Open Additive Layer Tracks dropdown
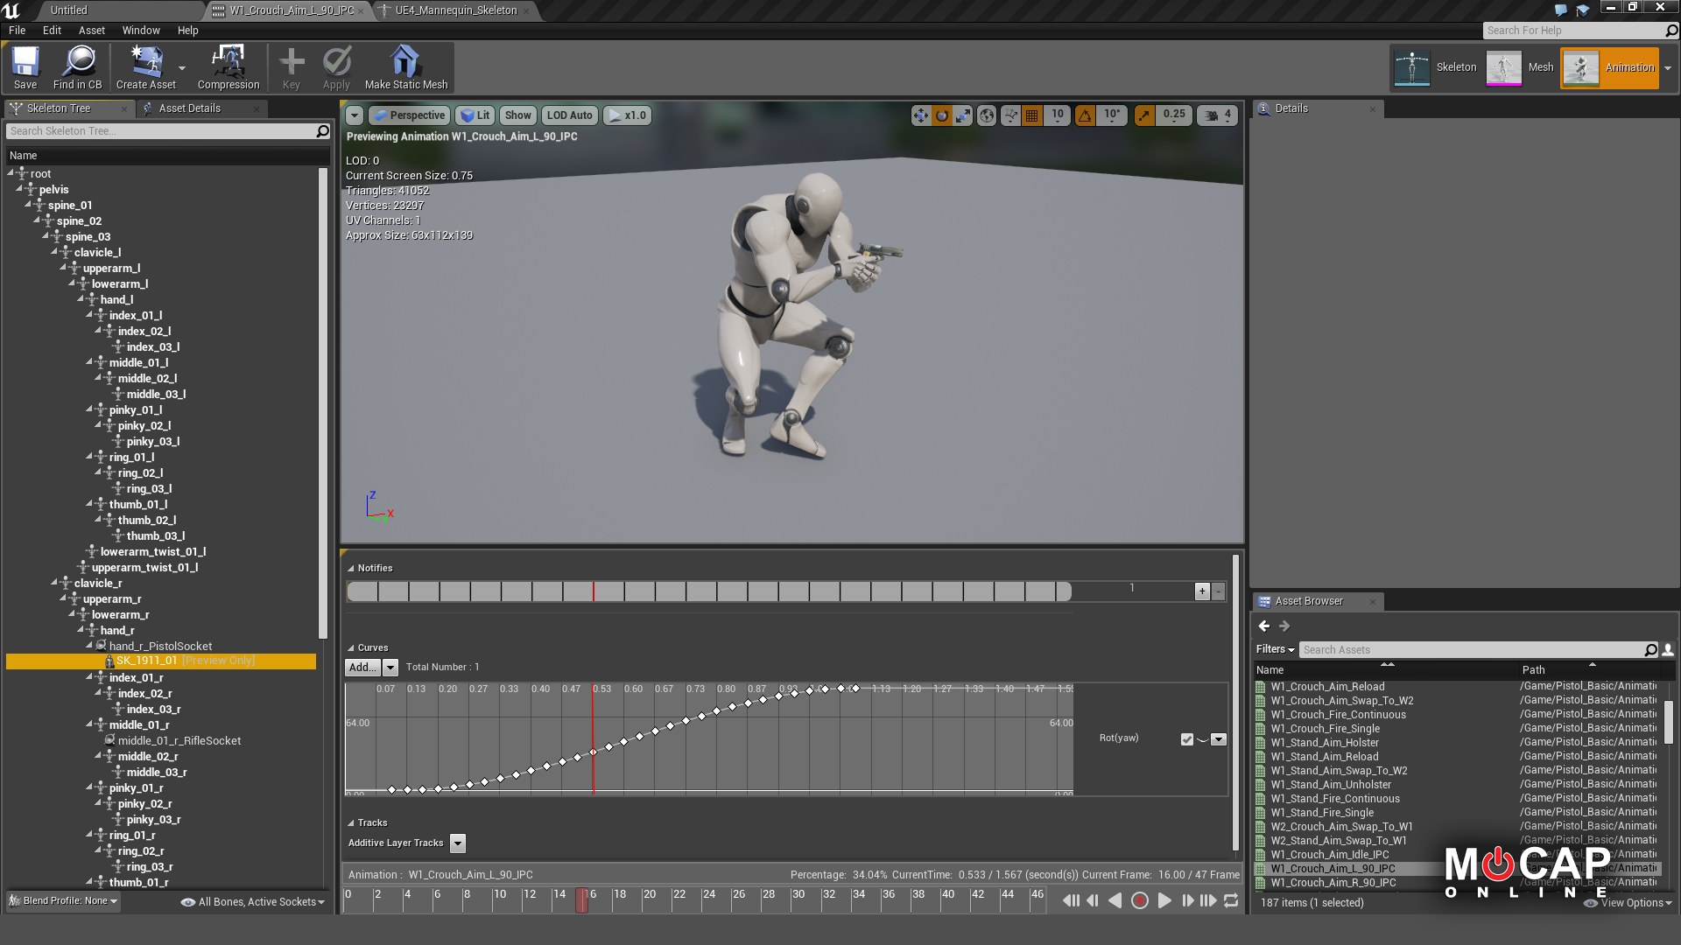The width and height of the screenshot is (1681, 945). point(458,843)
